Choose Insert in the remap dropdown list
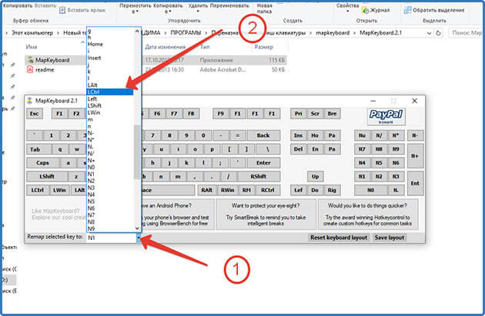Viewport: 485px width, 316px height. pos(110,58)
